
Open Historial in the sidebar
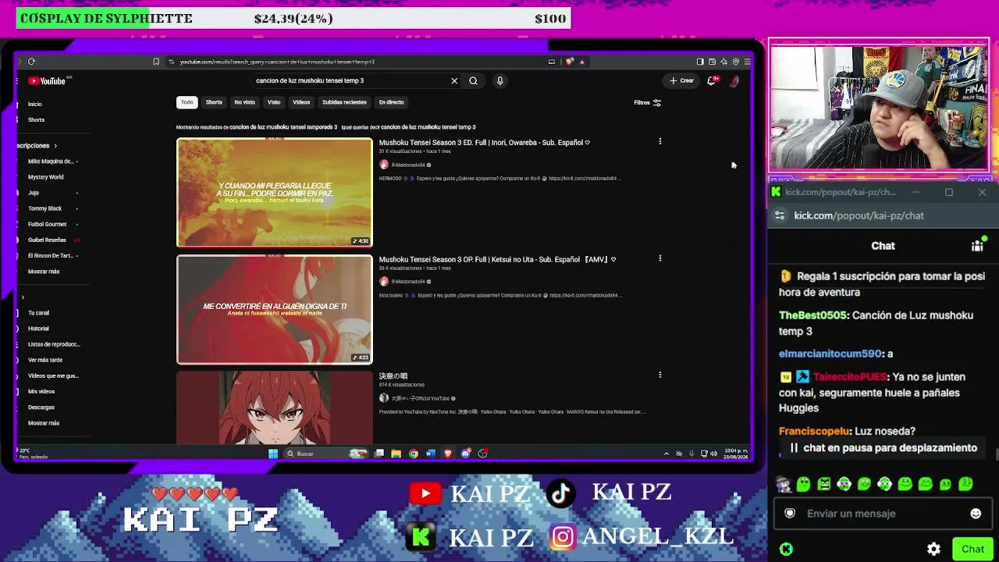click(x=38, y=329)
